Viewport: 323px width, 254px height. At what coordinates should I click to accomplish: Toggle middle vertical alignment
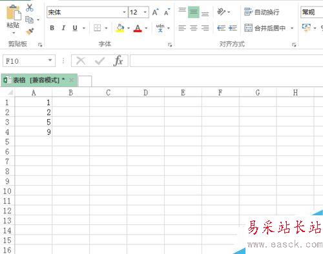[194, 12]
